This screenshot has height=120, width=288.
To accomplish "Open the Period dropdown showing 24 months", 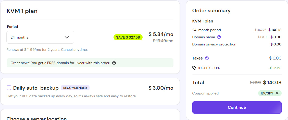I will coord(40,37).
